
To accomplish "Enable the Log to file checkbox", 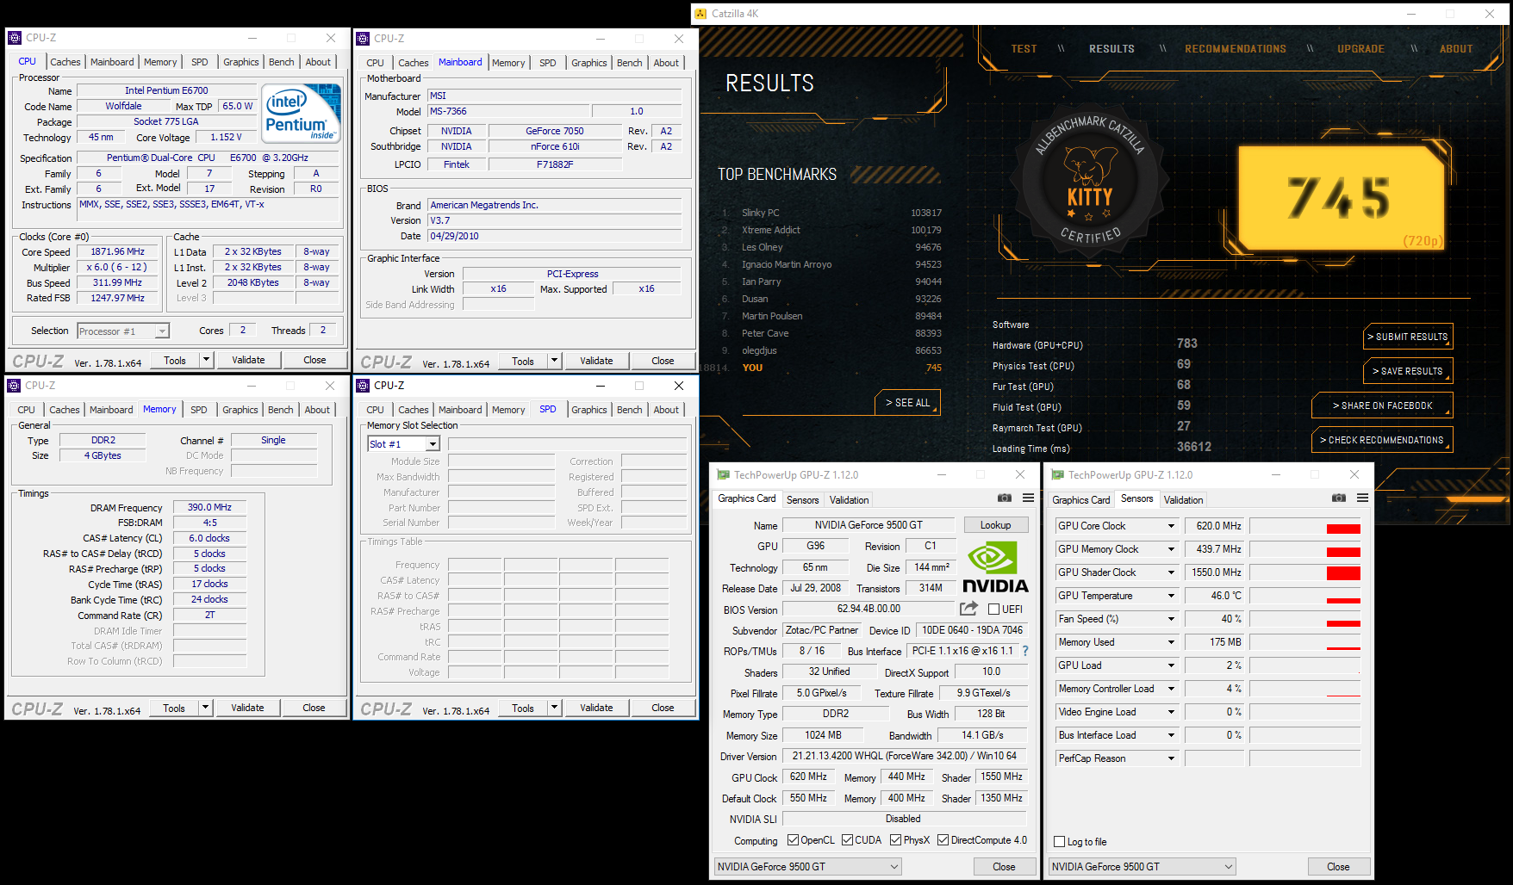I will click(x=1060, y=842).
